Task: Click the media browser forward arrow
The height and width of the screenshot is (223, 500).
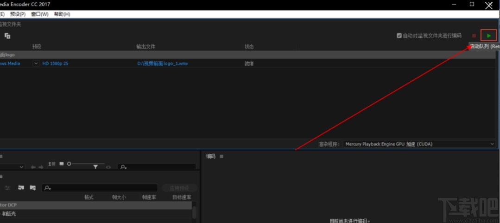Action: pos(41,167)
